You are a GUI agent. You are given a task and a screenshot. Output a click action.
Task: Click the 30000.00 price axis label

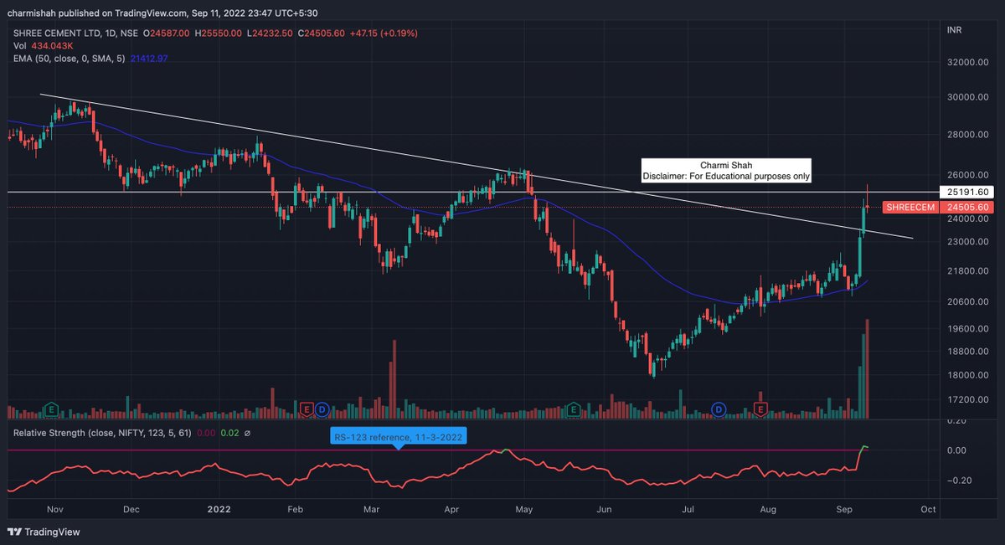tap(970, 97)
